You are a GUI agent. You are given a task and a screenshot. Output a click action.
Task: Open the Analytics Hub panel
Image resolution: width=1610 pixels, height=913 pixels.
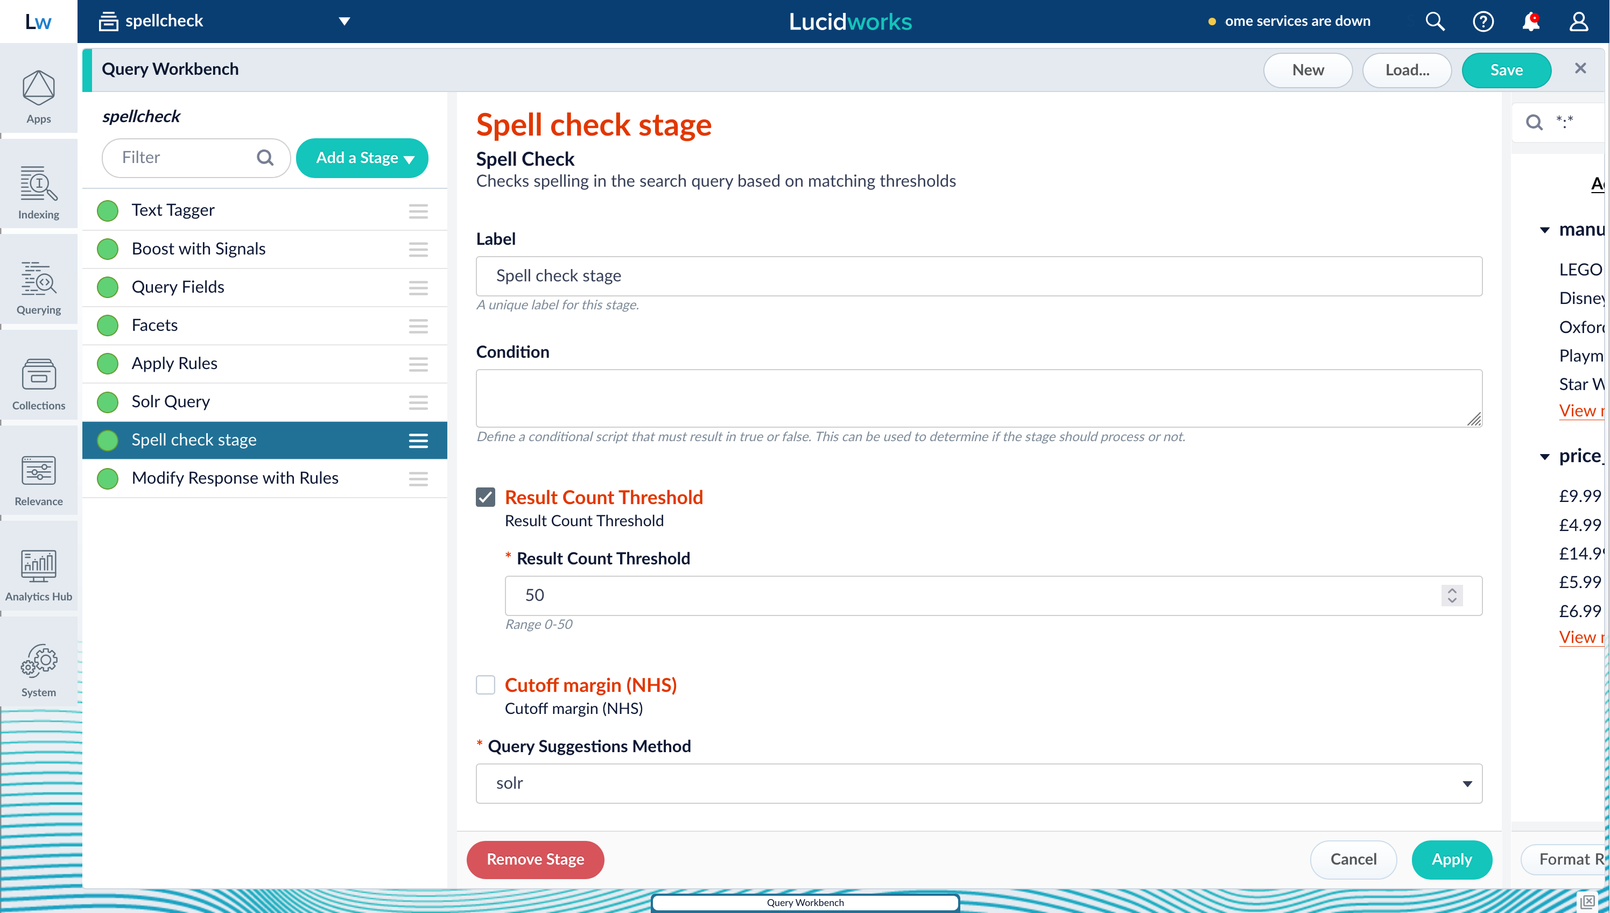pos(38,572)
